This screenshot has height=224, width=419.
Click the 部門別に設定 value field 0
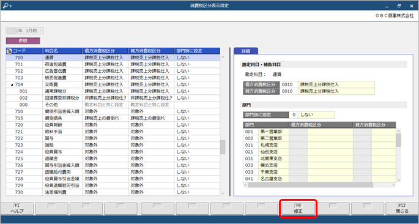294,115
